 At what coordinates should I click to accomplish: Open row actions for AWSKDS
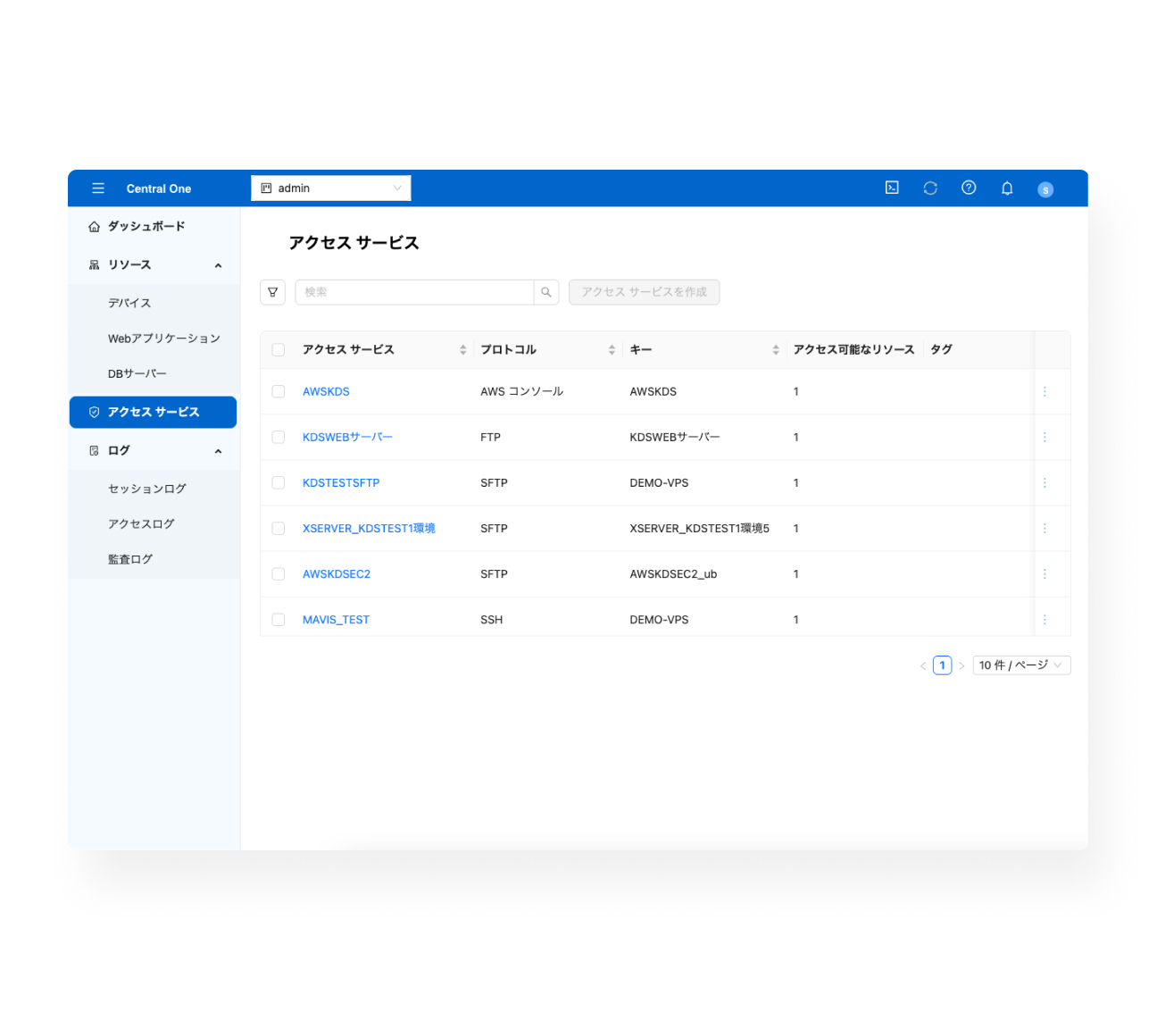tap(1045, 391)
